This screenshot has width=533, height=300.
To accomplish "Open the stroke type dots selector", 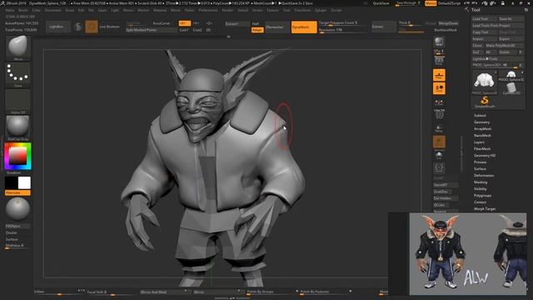I will click(x=18, y=75).
